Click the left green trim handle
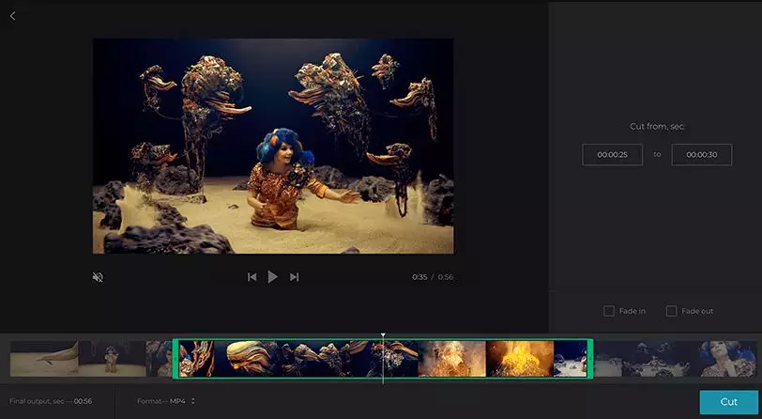Screen dimensions: 762x419 point(175,359)
